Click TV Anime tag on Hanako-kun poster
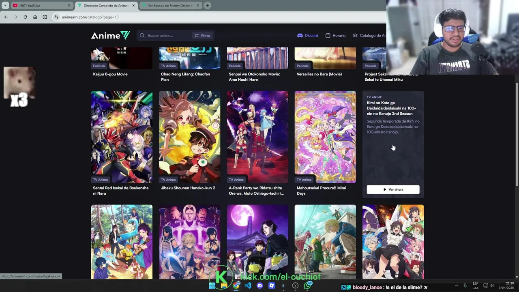Viewport: 519px width, 292px height. click(x=168, y=180)
